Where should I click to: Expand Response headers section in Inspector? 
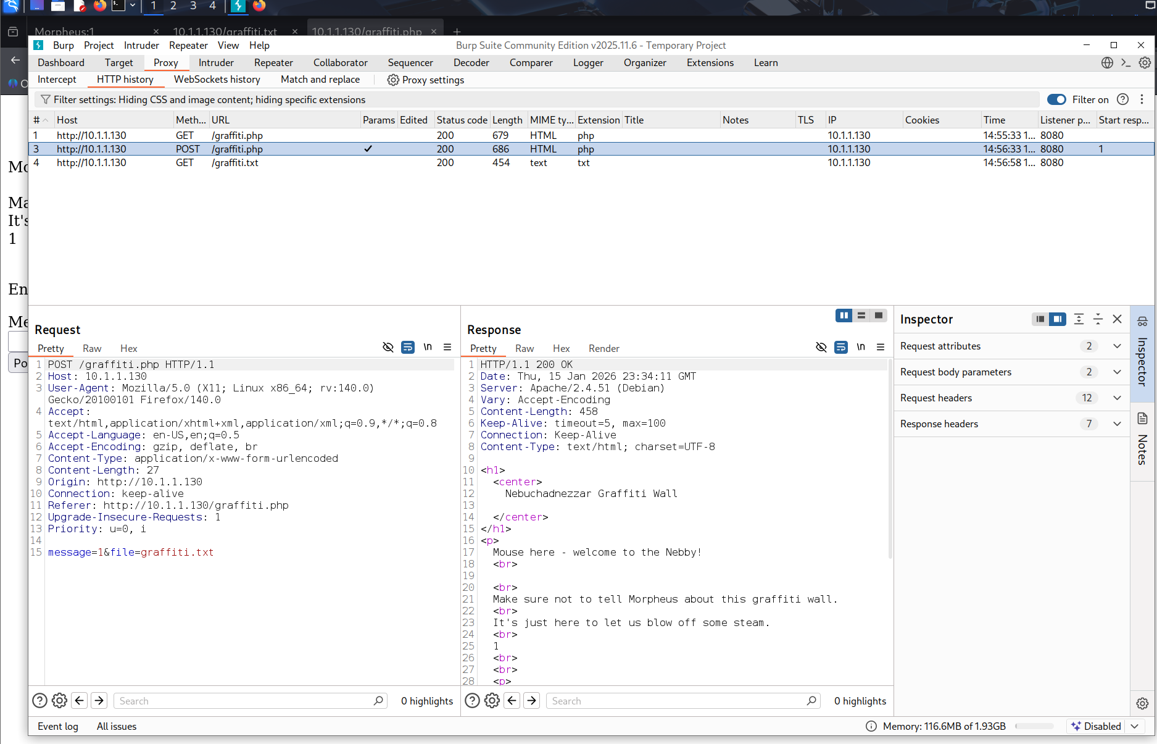pos(1117,424)
